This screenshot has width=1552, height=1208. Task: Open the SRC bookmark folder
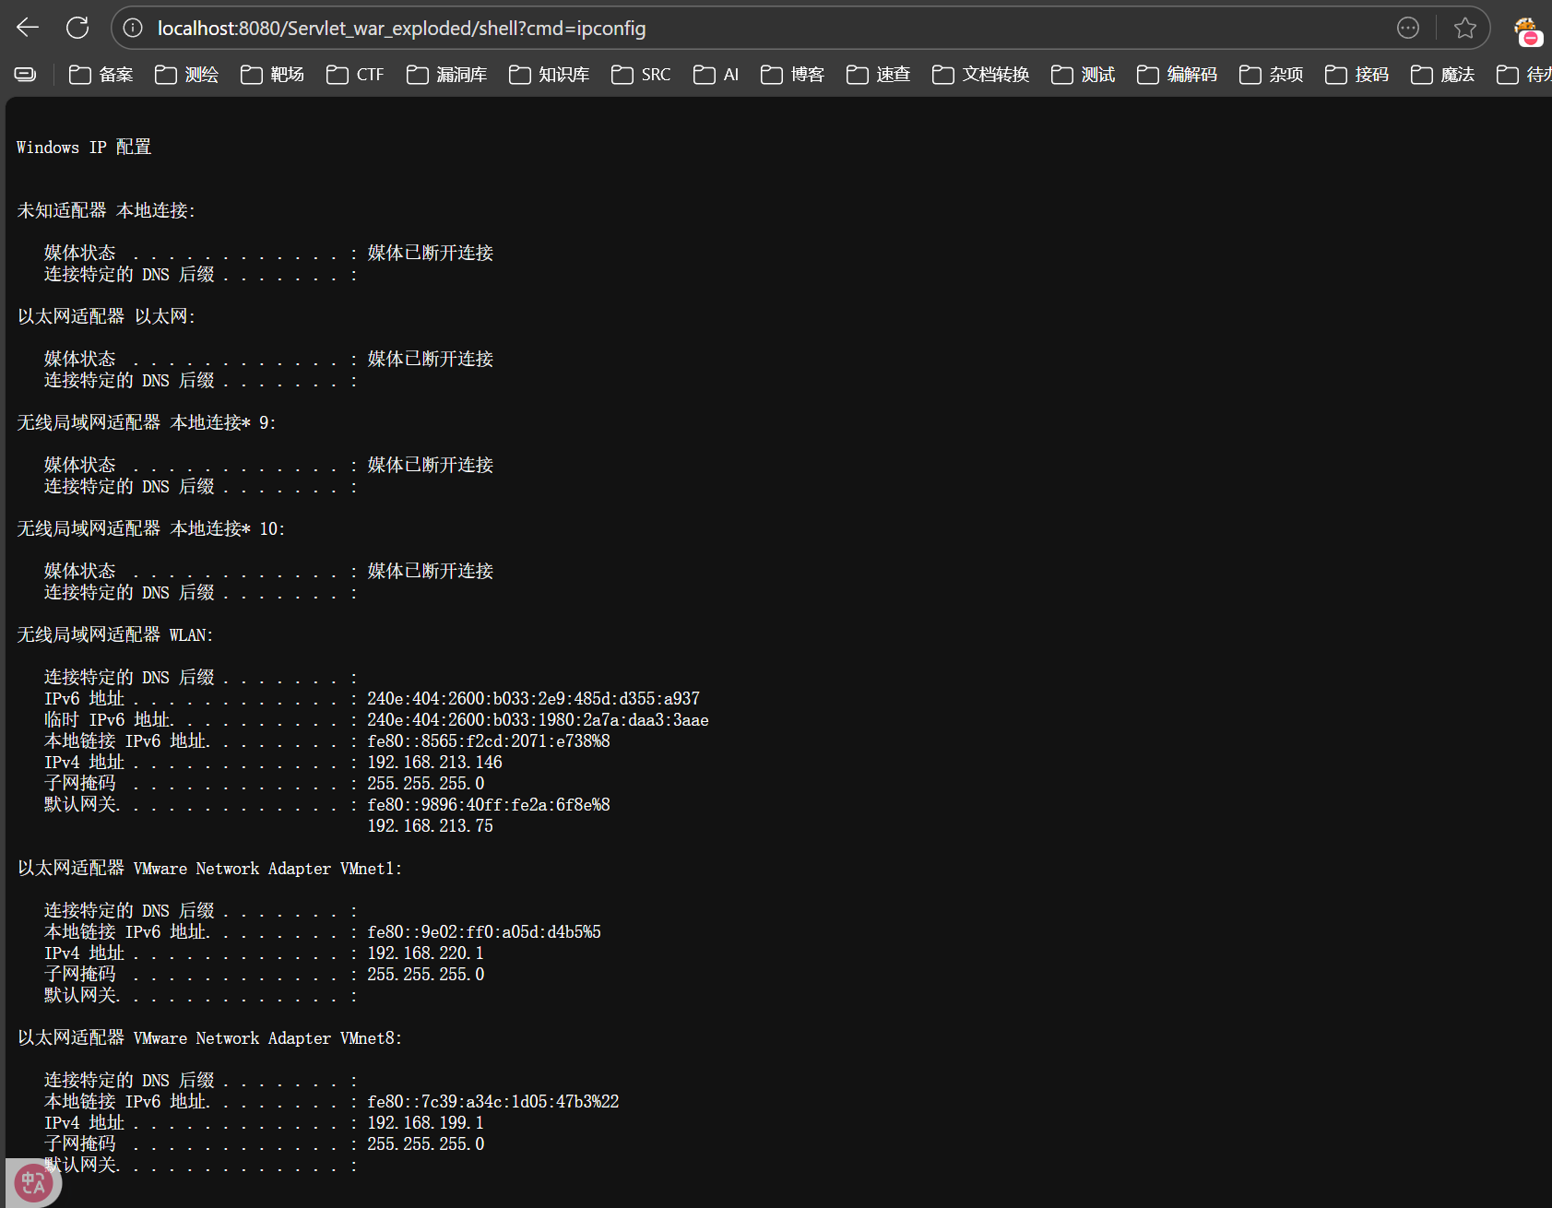(642, 75)
